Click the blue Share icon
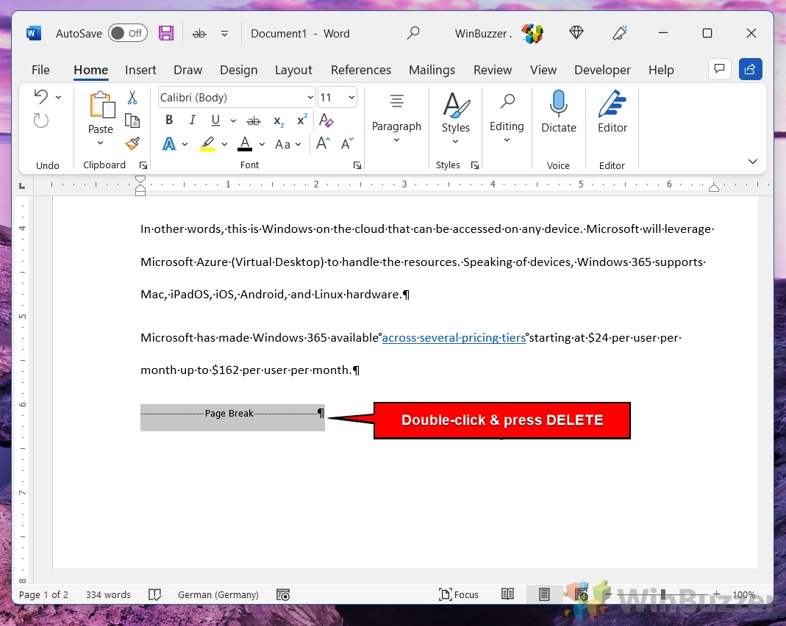Image resolution: width=786 pixels, height=626 pixels. [x=751, y=69]
